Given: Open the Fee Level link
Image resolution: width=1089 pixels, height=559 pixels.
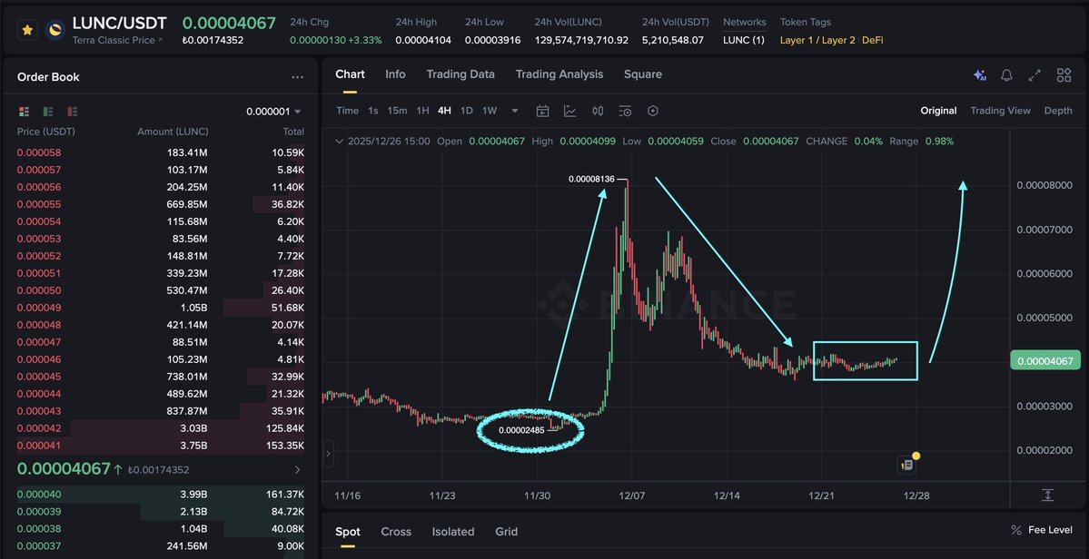Looking at the screenshot, I should (1041, 530).
